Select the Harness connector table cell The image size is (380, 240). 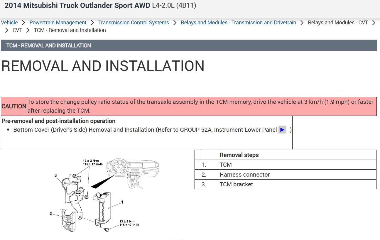coord(298,175)
